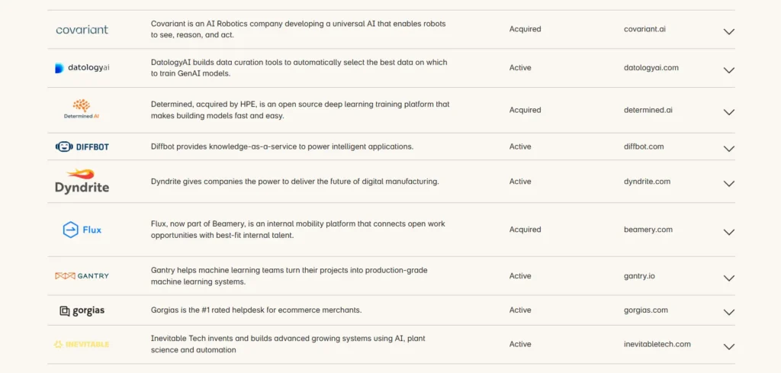Click the Covariant company logo

tap(82, 30)
